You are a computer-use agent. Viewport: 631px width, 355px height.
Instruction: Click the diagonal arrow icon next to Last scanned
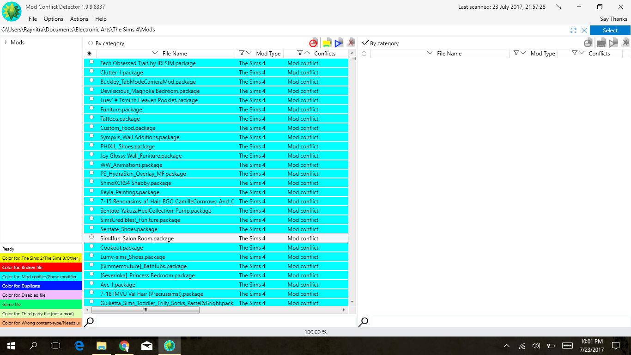(558, 7)
